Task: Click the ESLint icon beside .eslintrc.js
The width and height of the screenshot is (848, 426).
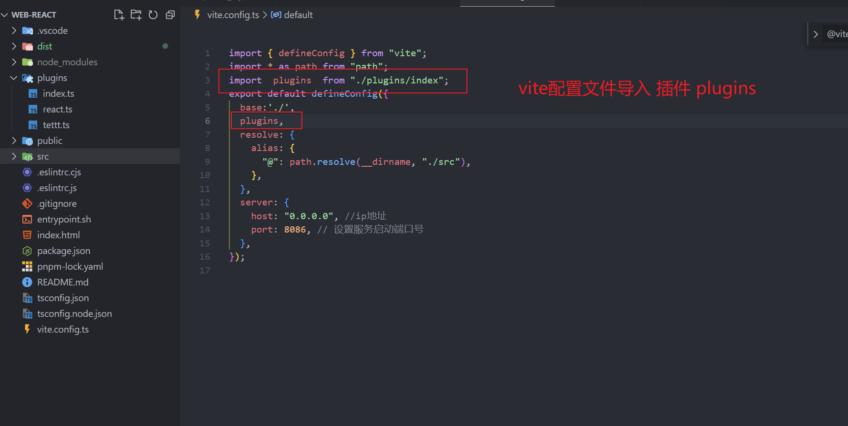Action: 27,188
